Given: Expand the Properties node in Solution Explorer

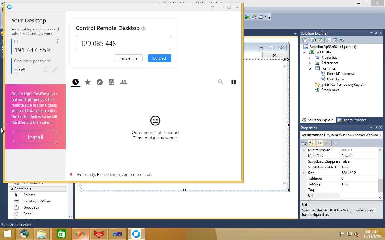Looking at the screenshot, I should click(310, 58).
